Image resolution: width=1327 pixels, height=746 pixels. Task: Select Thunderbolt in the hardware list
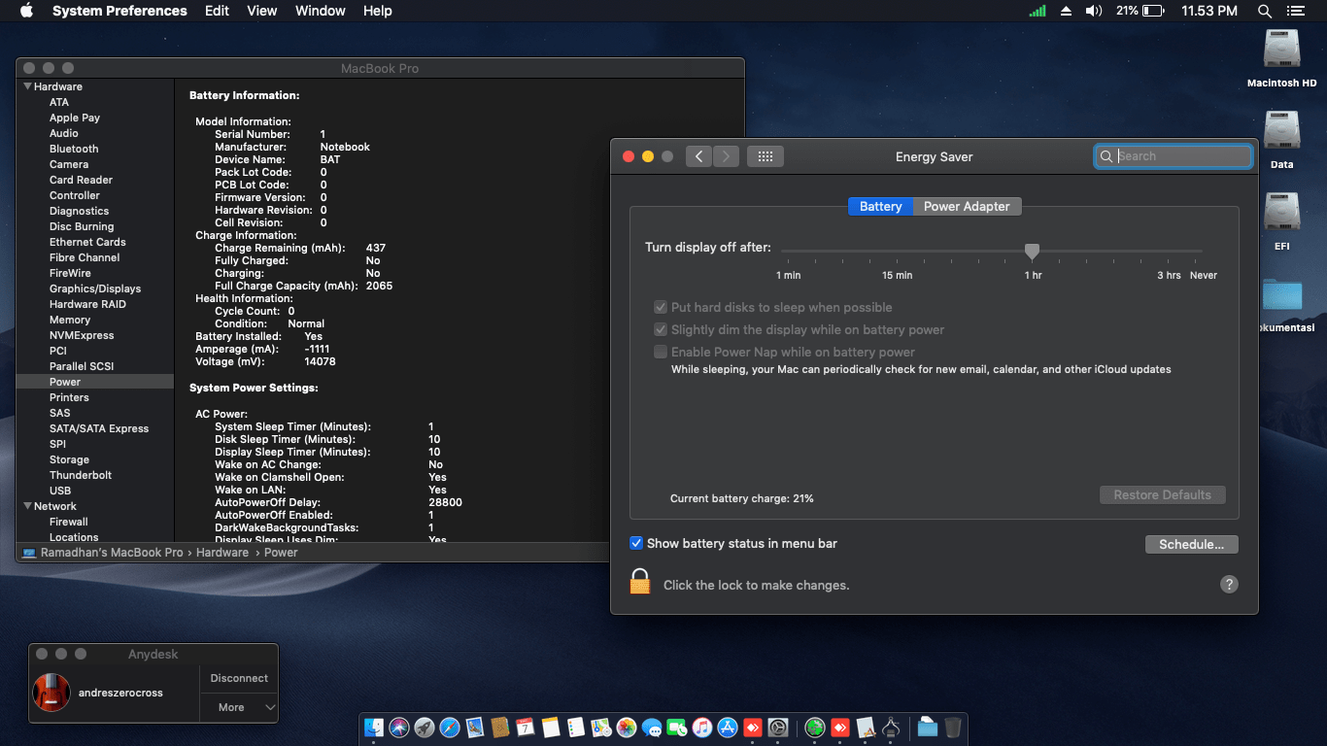(81, 475)
